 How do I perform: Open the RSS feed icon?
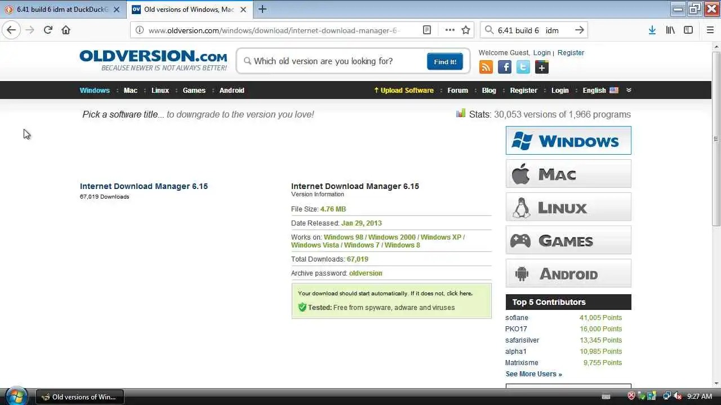486,67
